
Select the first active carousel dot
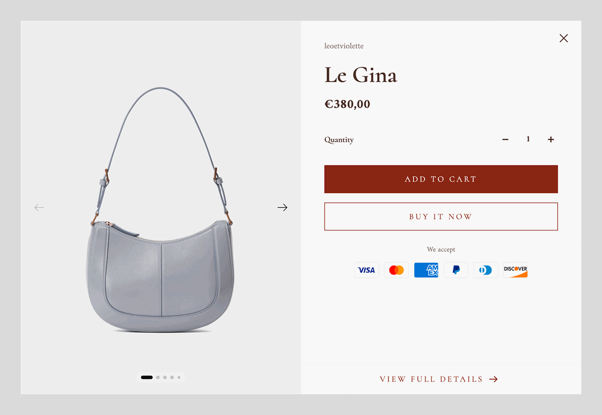[x=147, y=377]
